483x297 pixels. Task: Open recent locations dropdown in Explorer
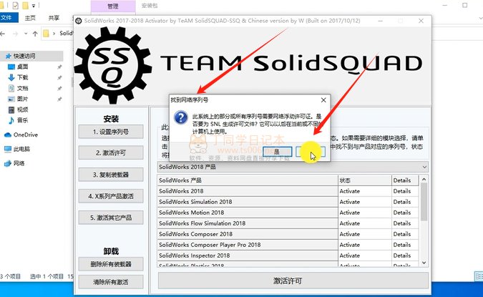pos(26,34)
